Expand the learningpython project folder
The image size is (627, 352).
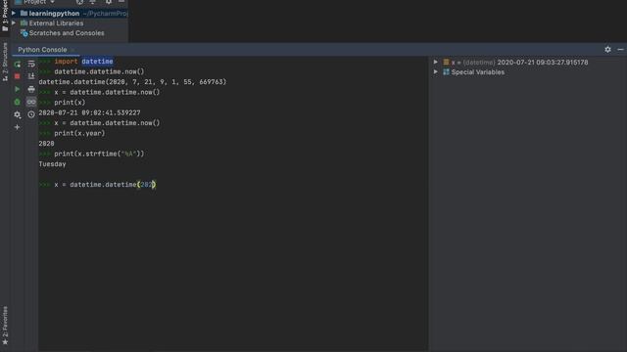14,13
